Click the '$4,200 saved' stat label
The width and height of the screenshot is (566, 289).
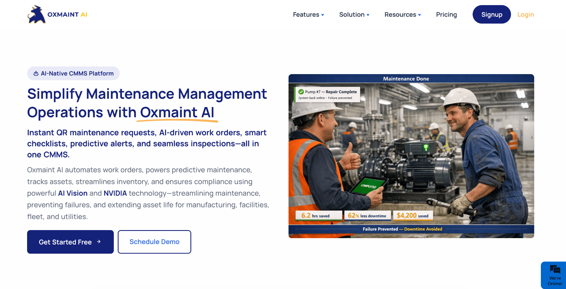(413, 215)
